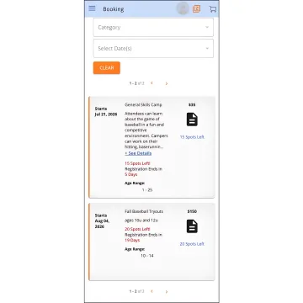Click the CLEAR filters button
This screenshot has height=303, width=303.
point(107,68)
